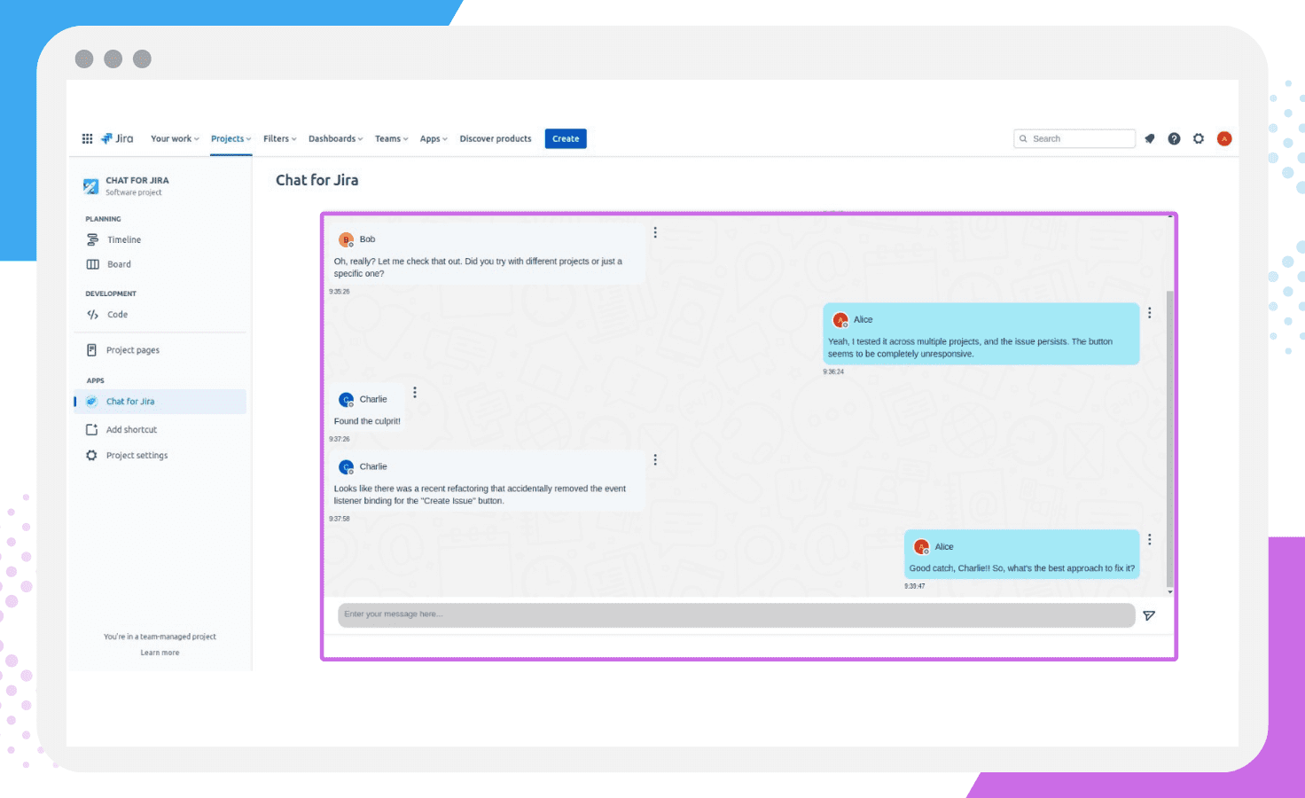Click the Add shortcut icon

click(x=92, y=429)
